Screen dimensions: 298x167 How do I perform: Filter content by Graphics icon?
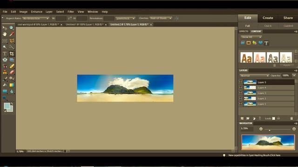pyautogui.click(x=255, y=43)
